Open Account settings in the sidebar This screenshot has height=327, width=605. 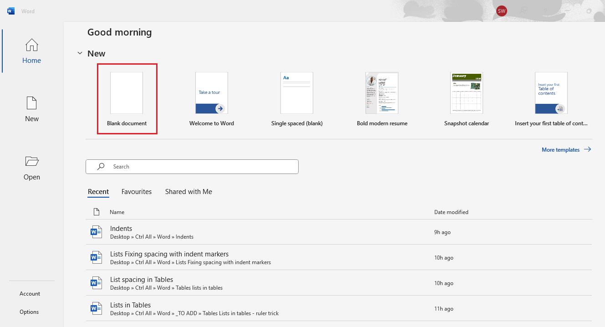(x=30, y=294)
